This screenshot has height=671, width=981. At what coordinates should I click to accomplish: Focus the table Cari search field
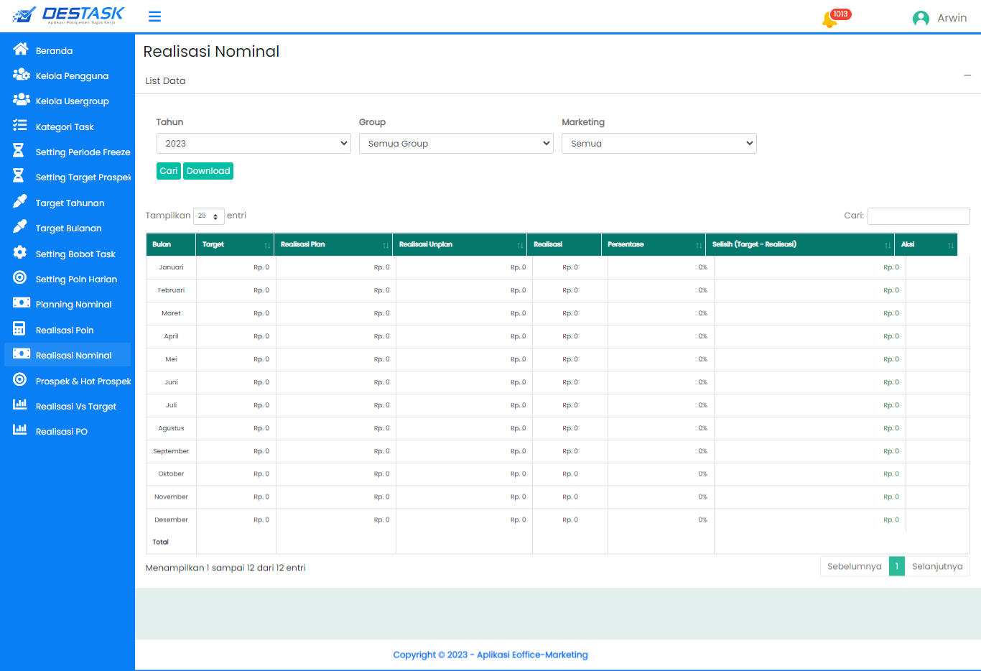[x=919, y=216]
